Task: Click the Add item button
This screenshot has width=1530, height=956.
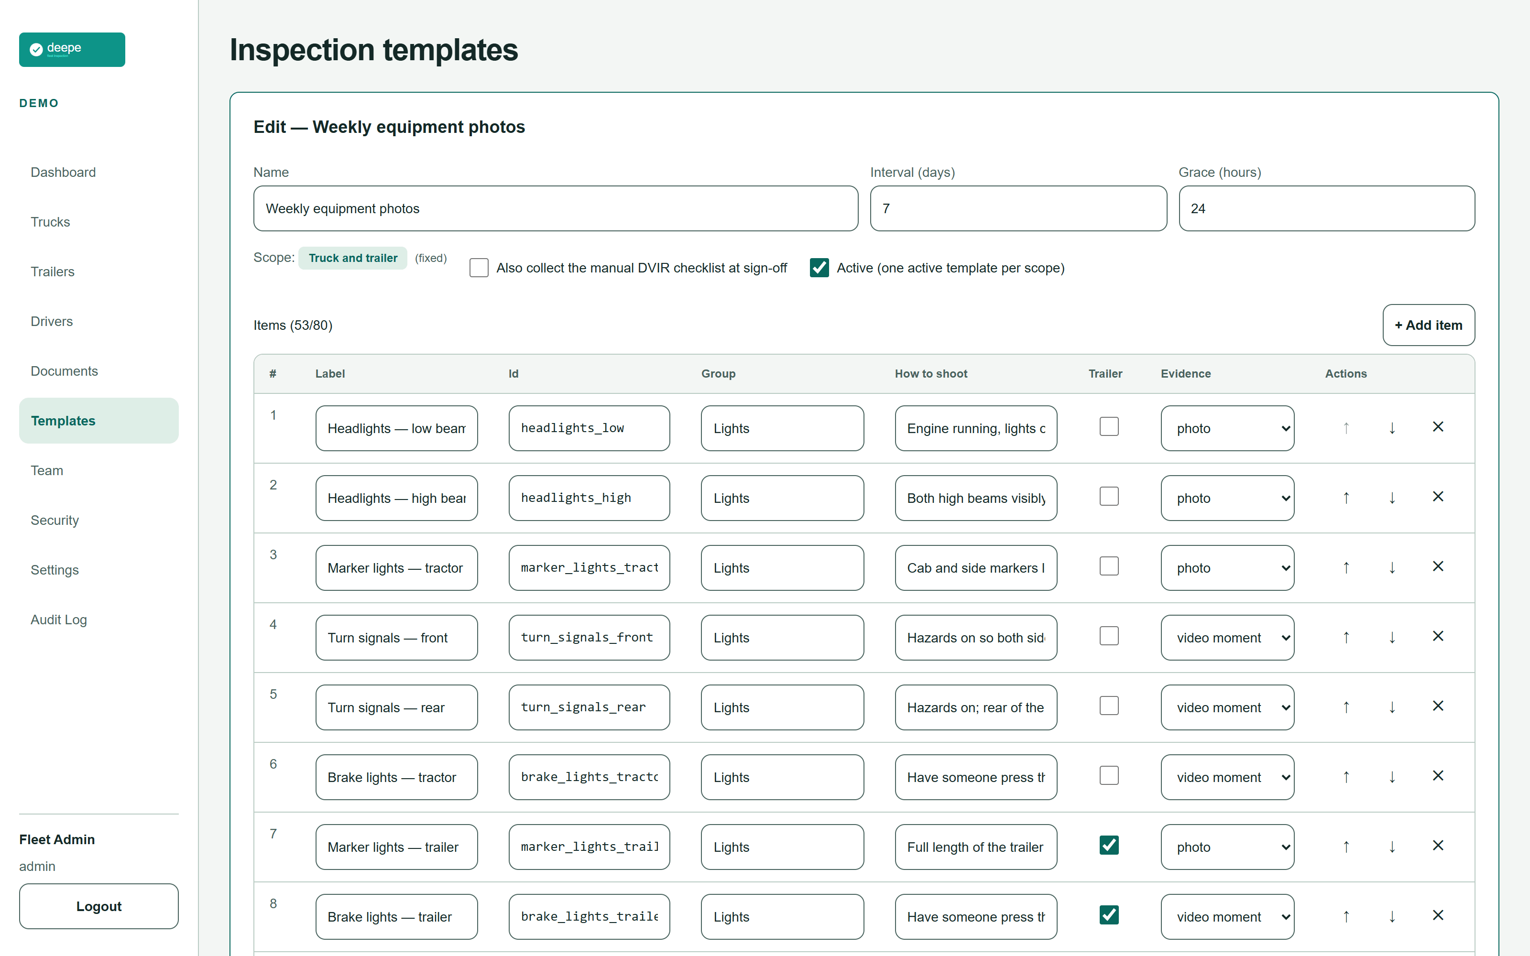Action: coord(1428,325)
